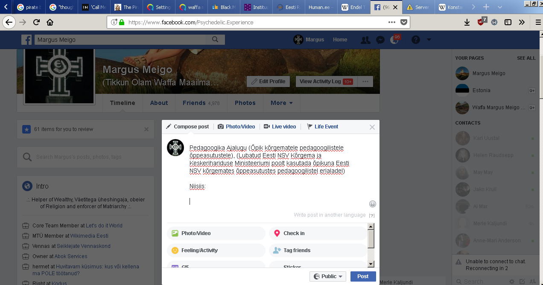
Task: Go back with the browser back arrow
Action: tap(9, 22)
